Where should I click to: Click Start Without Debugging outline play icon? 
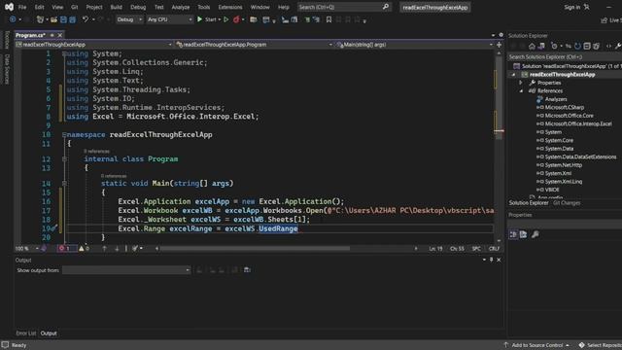226,19
